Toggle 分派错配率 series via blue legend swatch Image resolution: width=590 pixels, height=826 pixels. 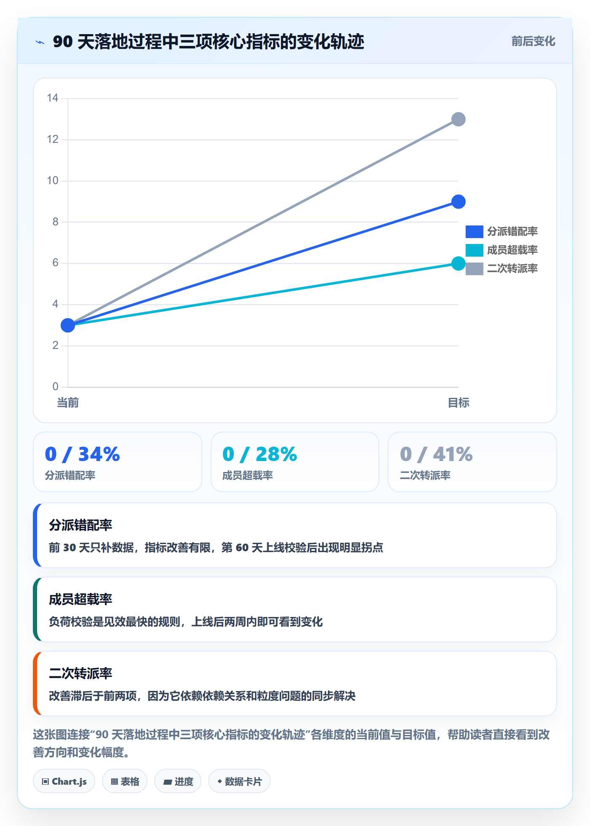pos(474,232)
